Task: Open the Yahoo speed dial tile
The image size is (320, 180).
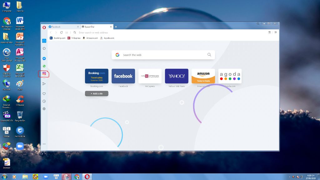Action: 177,76
